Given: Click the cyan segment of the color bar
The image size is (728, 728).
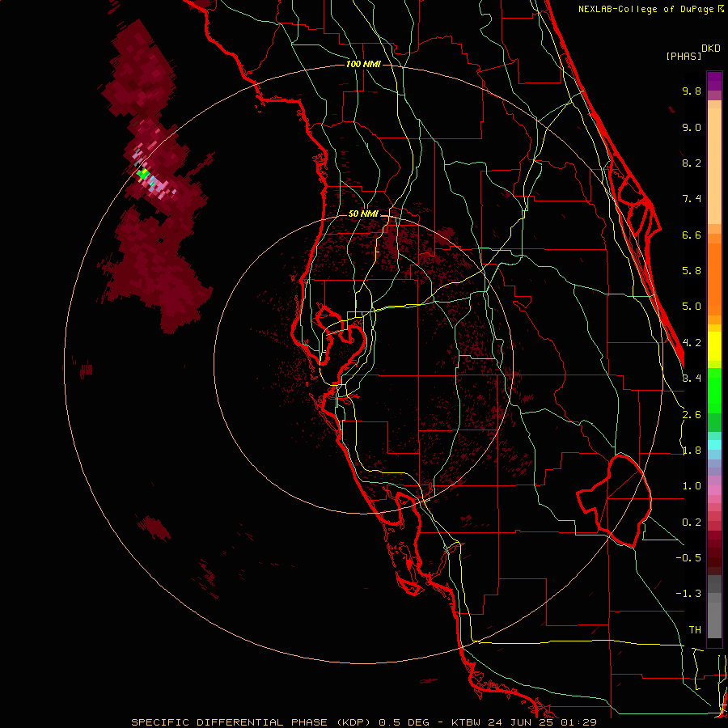Looking at the screenshot, I should pyautogui.click(x=714, y=444).
